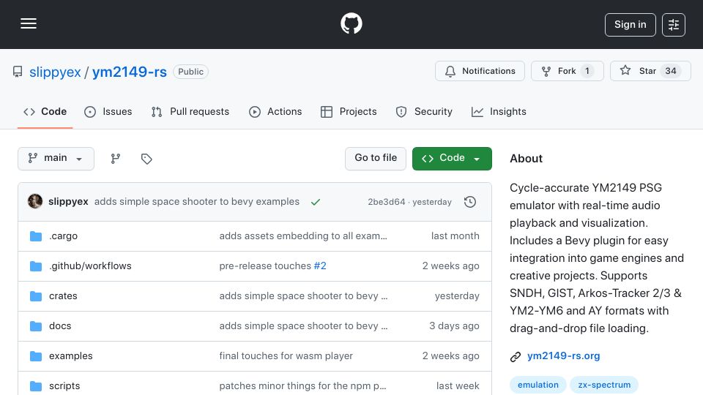
Task: Star the repository
Action: 650,71
